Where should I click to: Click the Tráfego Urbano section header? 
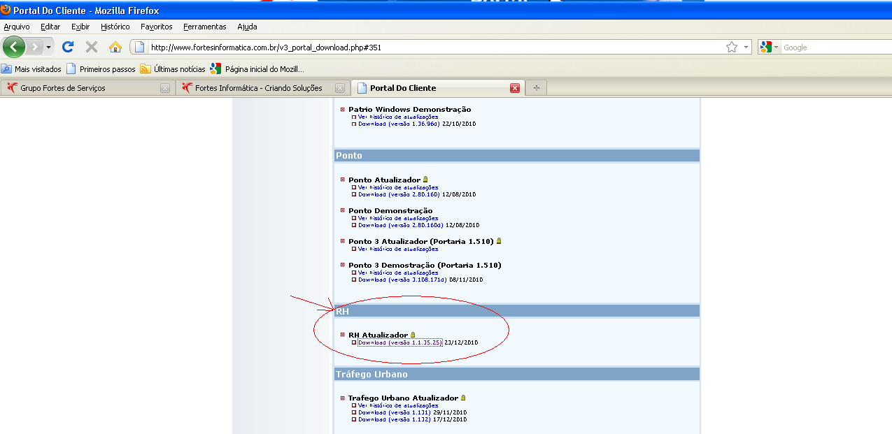click(x=516, y=374)
